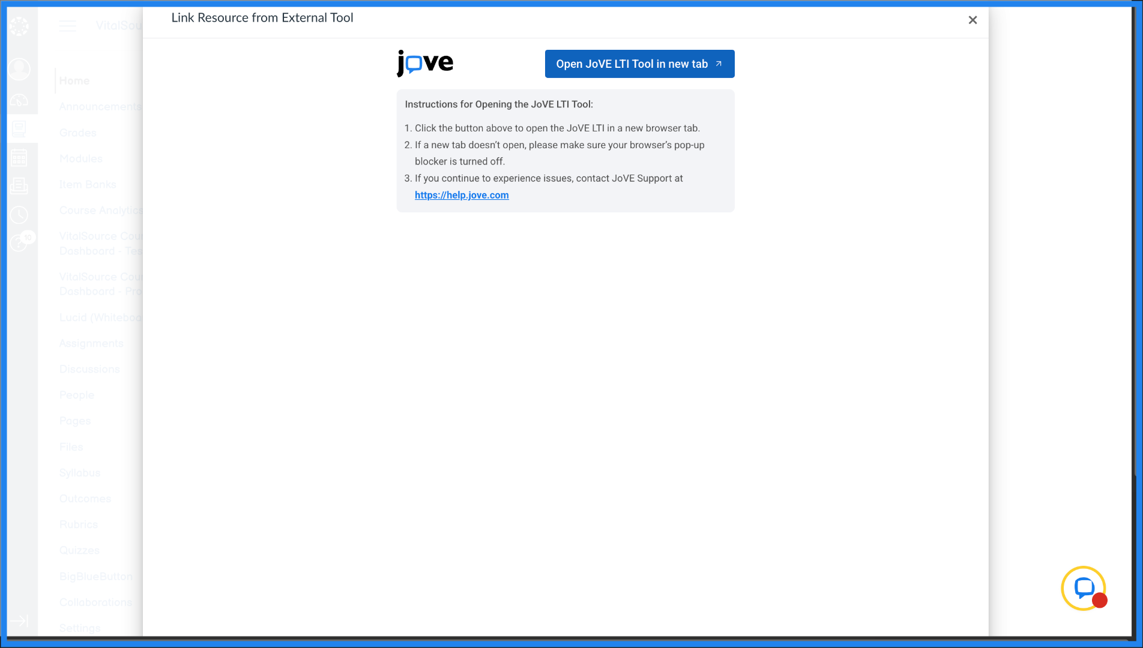Open the Account avatar in global navigation
Screen dimensions: 1143x648
19,69
